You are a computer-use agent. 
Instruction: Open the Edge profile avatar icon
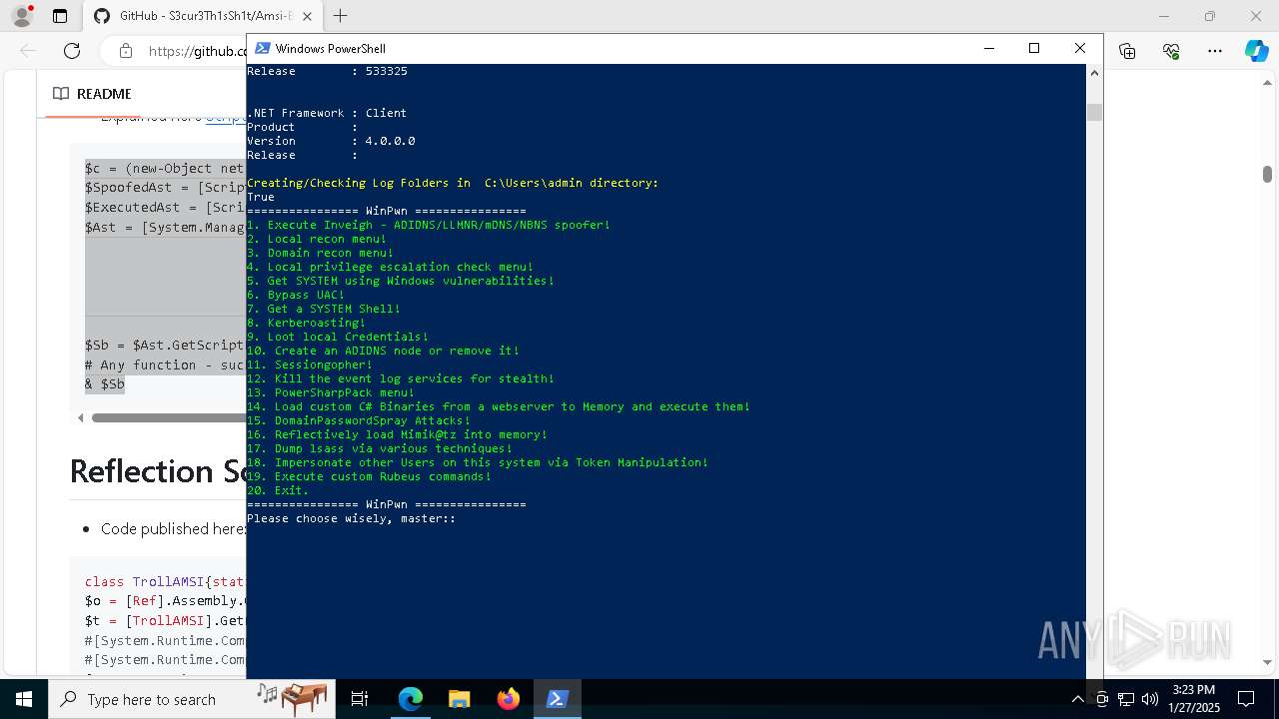[21, 16]
